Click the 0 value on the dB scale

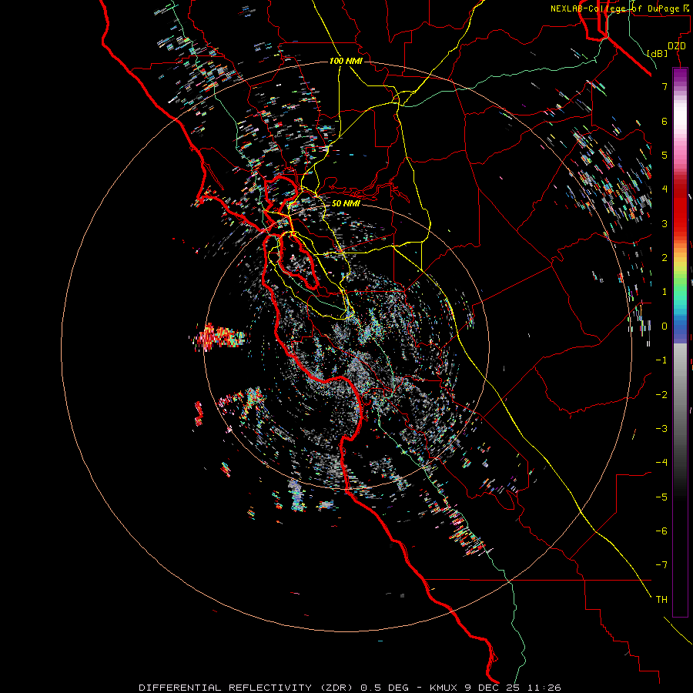pyautogui.click(x=665, y=326)
